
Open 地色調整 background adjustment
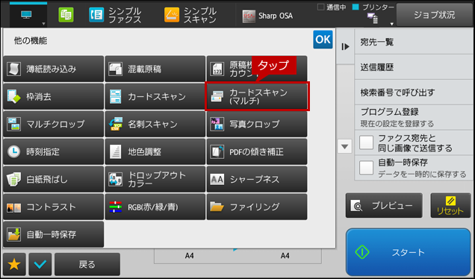point(155,152)
